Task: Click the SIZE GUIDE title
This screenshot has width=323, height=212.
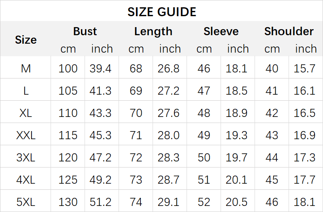Action: click(x=161, y=12)
